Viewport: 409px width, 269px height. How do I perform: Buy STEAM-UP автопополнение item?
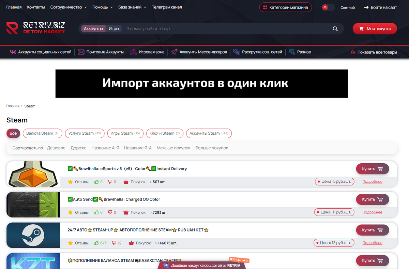point(373,230)
